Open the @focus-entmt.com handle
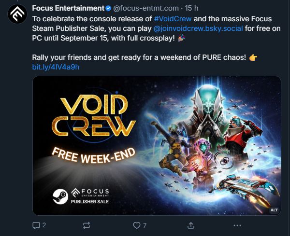Viewport: 290px width, 236px height. (146, 8)
